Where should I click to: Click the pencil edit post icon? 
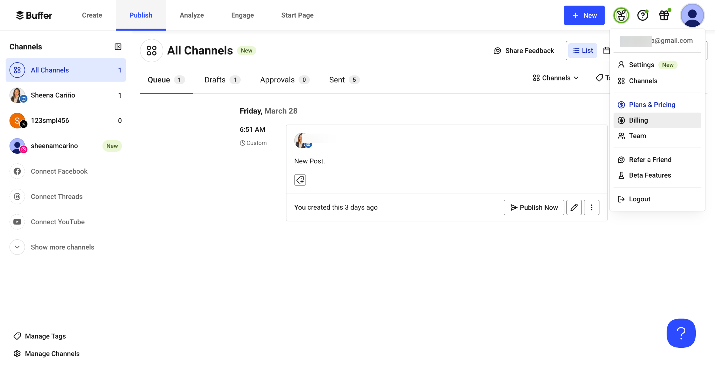574,208
